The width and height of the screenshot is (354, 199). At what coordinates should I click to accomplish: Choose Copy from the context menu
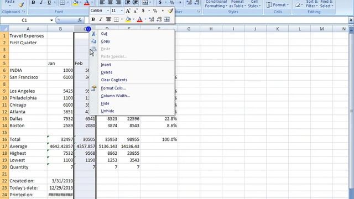[106, 41]
